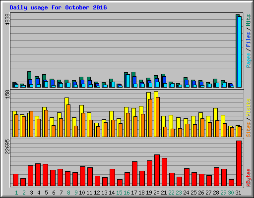
Task: Click day 16 on the x-axis
Action: [127, 193]
